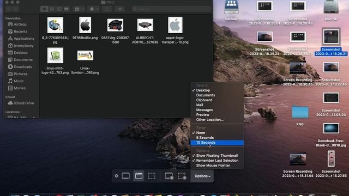Select Screen Recording 18.31.04 on desktop

[x=298, y=165]
